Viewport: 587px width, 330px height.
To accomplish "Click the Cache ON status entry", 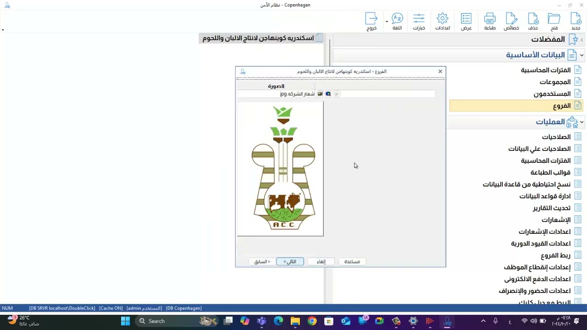I will (x=111, y=308).
